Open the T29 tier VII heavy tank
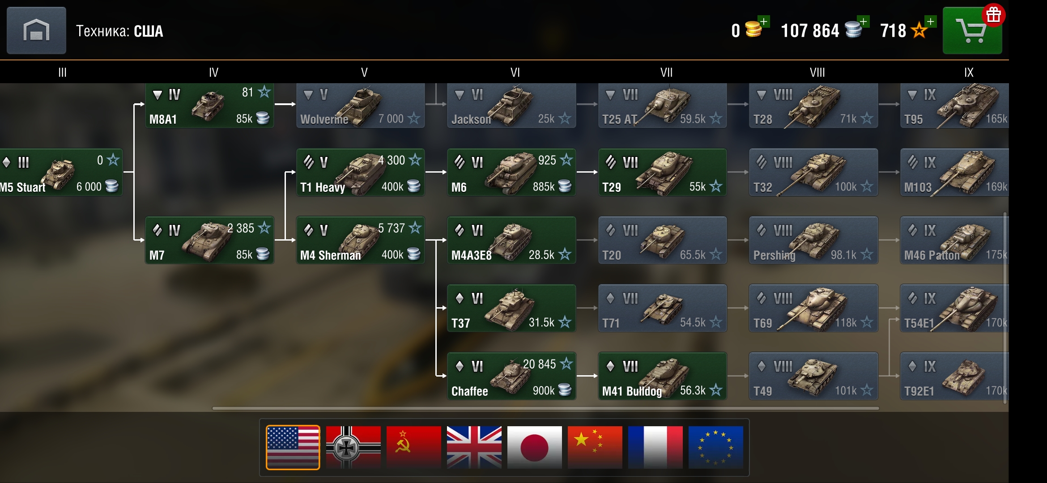 (663, 173)
